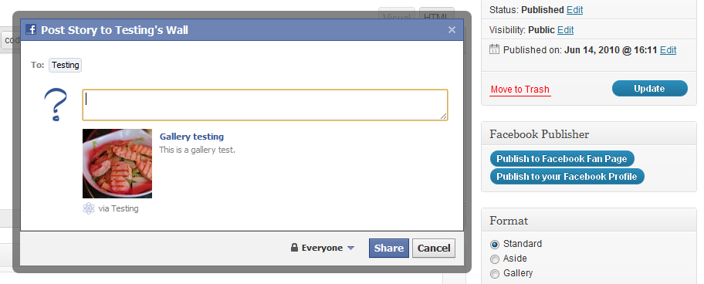704x284 pixels.
Task: Click the question mark profile picture
Action: pos(56,104)
